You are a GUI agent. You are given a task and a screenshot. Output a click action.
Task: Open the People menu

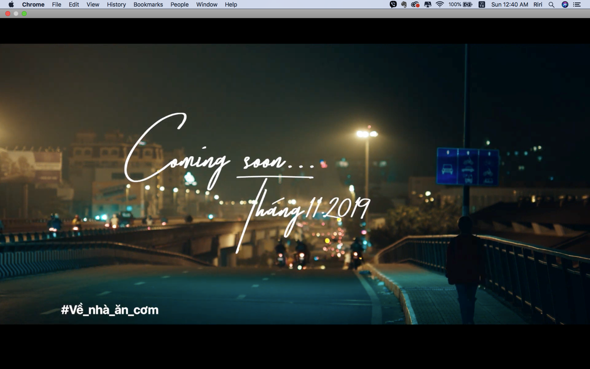tap(179, 4)
